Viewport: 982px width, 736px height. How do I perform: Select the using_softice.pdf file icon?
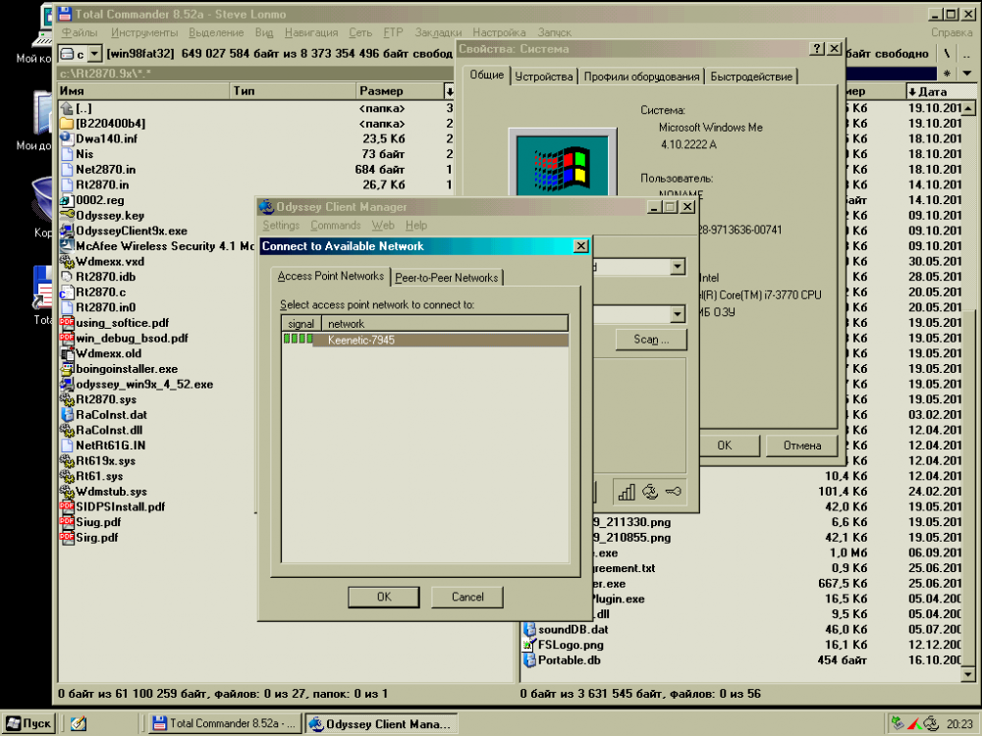(x=67, y=323)
